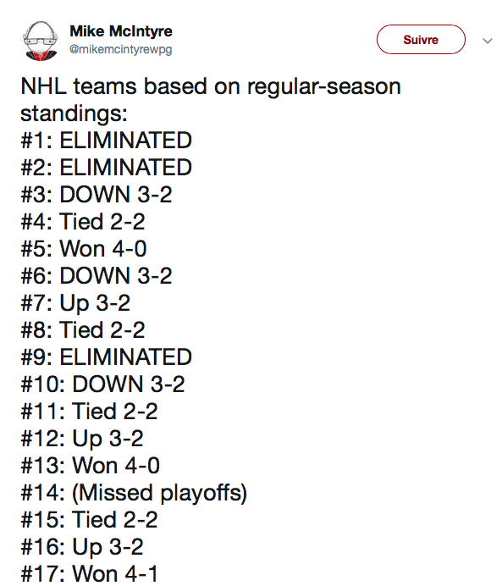Screen dimensions: 502x586
Task: Select the '#6: DOWN 3-2' line
Action: (97, 276)
